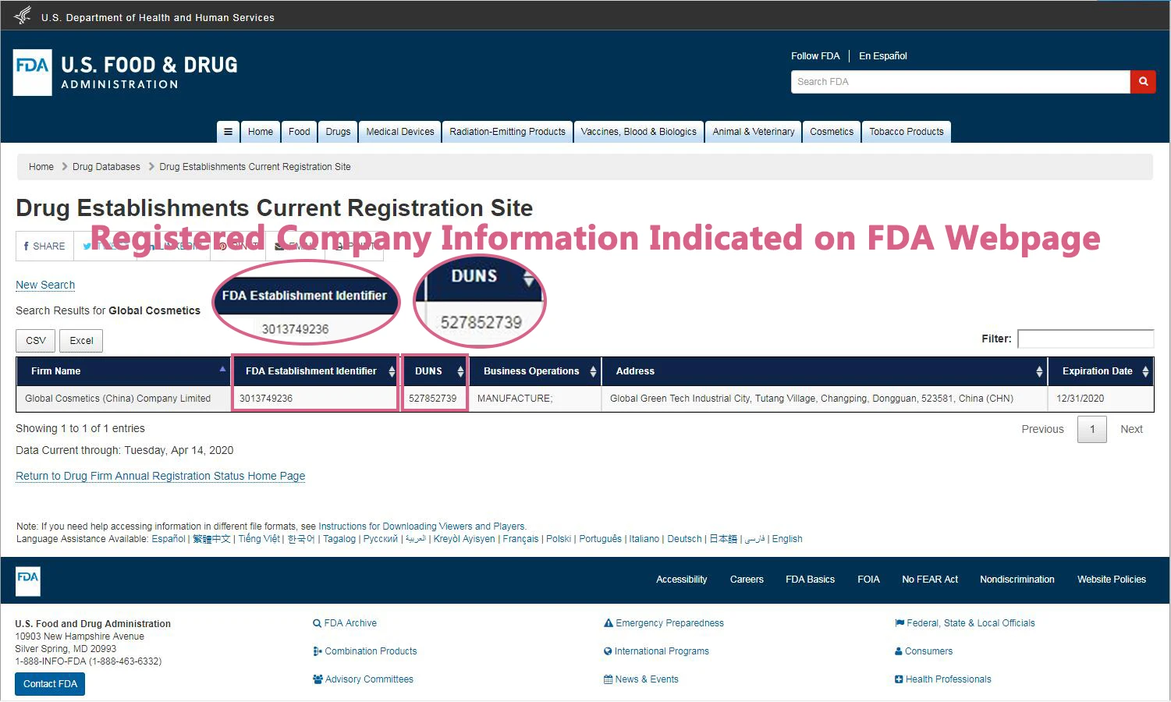Viewport: 1171px width, 702px height.
Task: Open the Tobacco Products tab
Action: click(x=906, y=132)
